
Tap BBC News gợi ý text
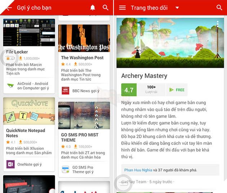[x=86, y=91]
